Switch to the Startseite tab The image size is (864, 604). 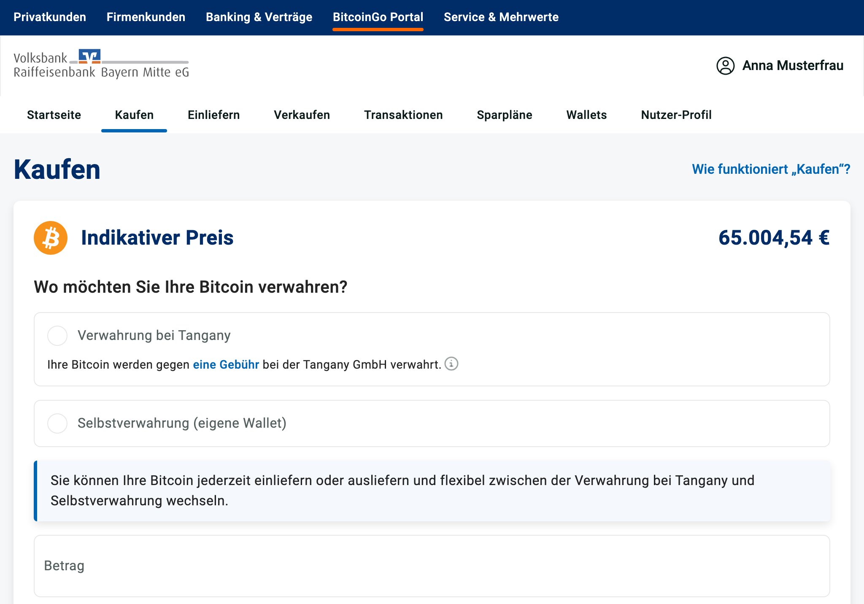[x=54, y=115]
